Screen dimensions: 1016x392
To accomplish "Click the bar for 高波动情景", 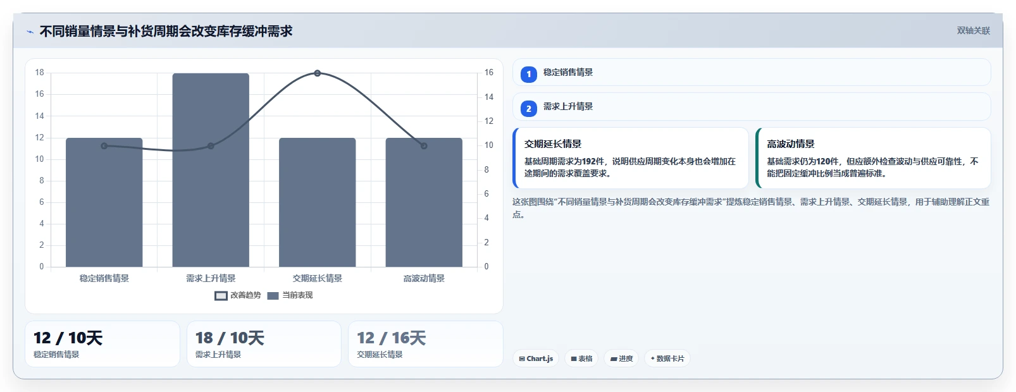I will point(424,202).
